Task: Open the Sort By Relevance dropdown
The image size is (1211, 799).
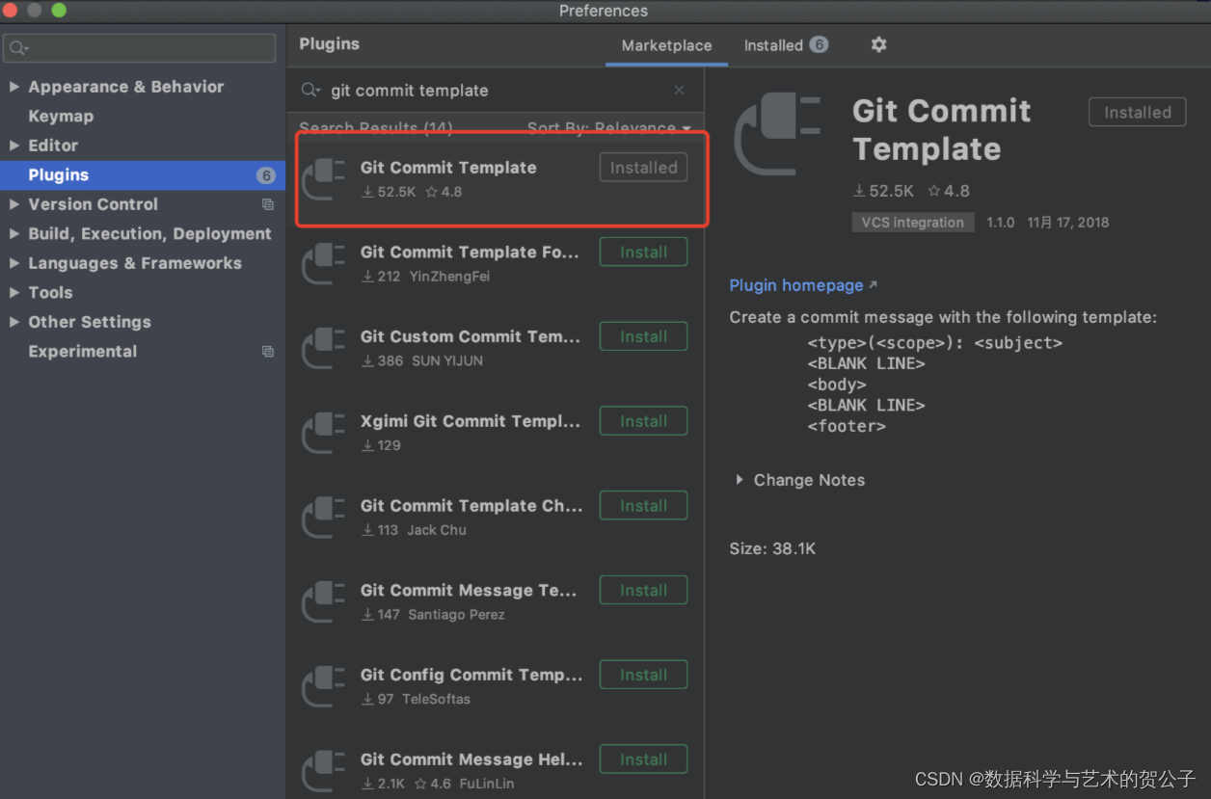Action: click(x=608, y=128)
